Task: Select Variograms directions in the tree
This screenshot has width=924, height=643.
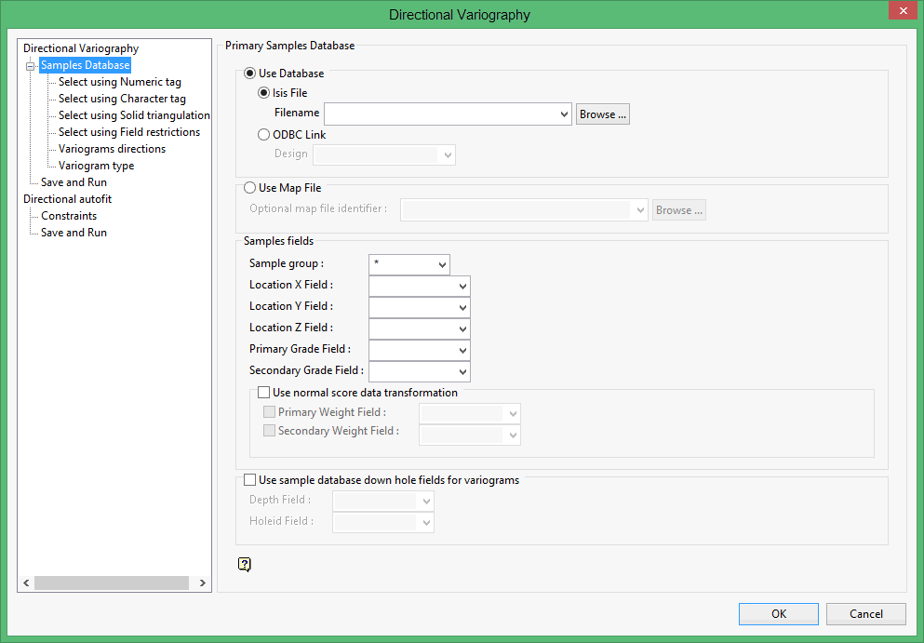Action: (x=112, y=149)
